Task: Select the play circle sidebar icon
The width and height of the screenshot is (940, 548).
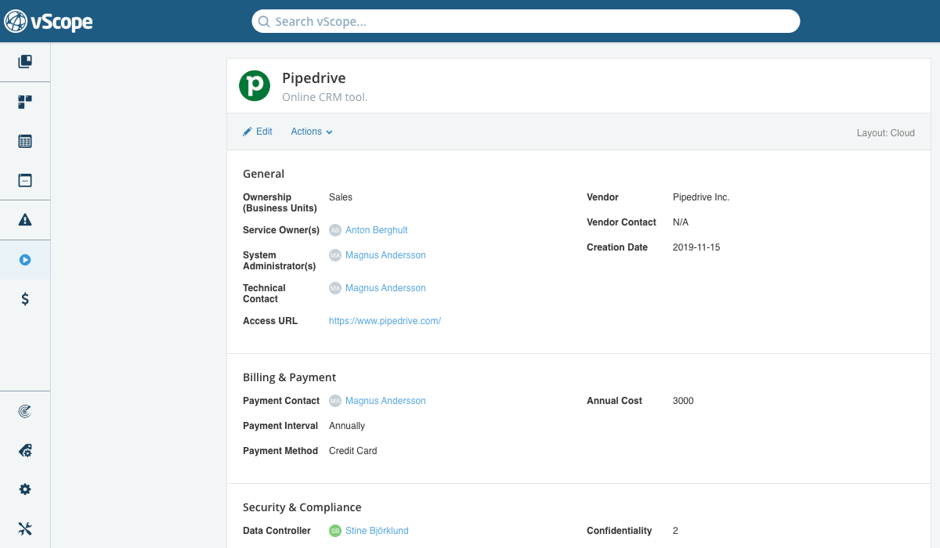Action: coord(25,260)
